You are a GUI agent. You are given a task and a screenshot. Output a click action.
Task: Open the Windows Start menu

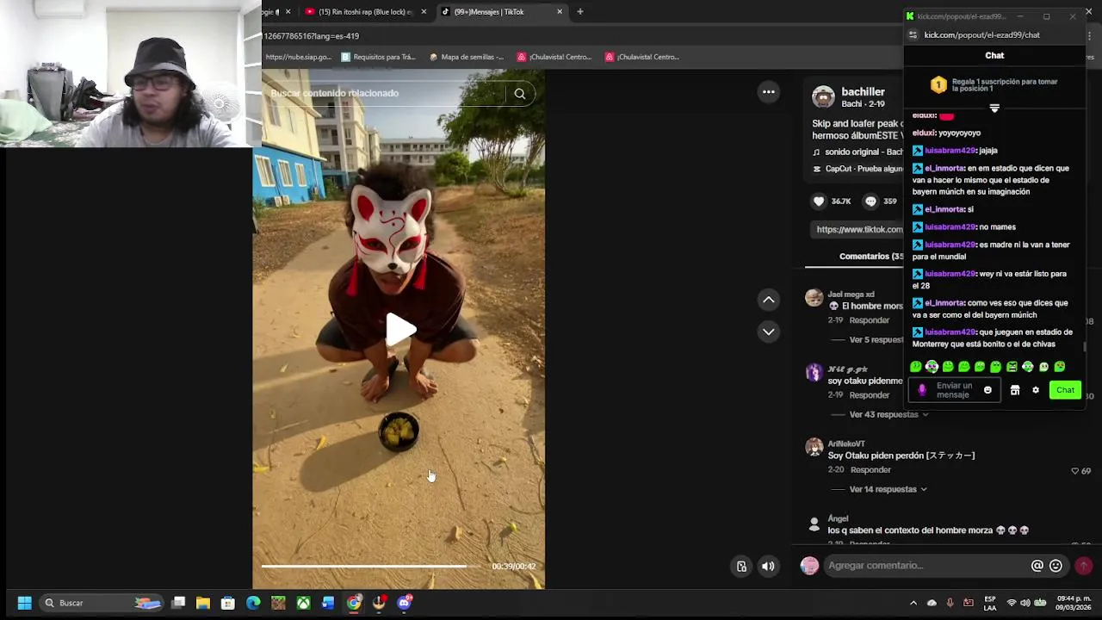[x=24, y=603]
